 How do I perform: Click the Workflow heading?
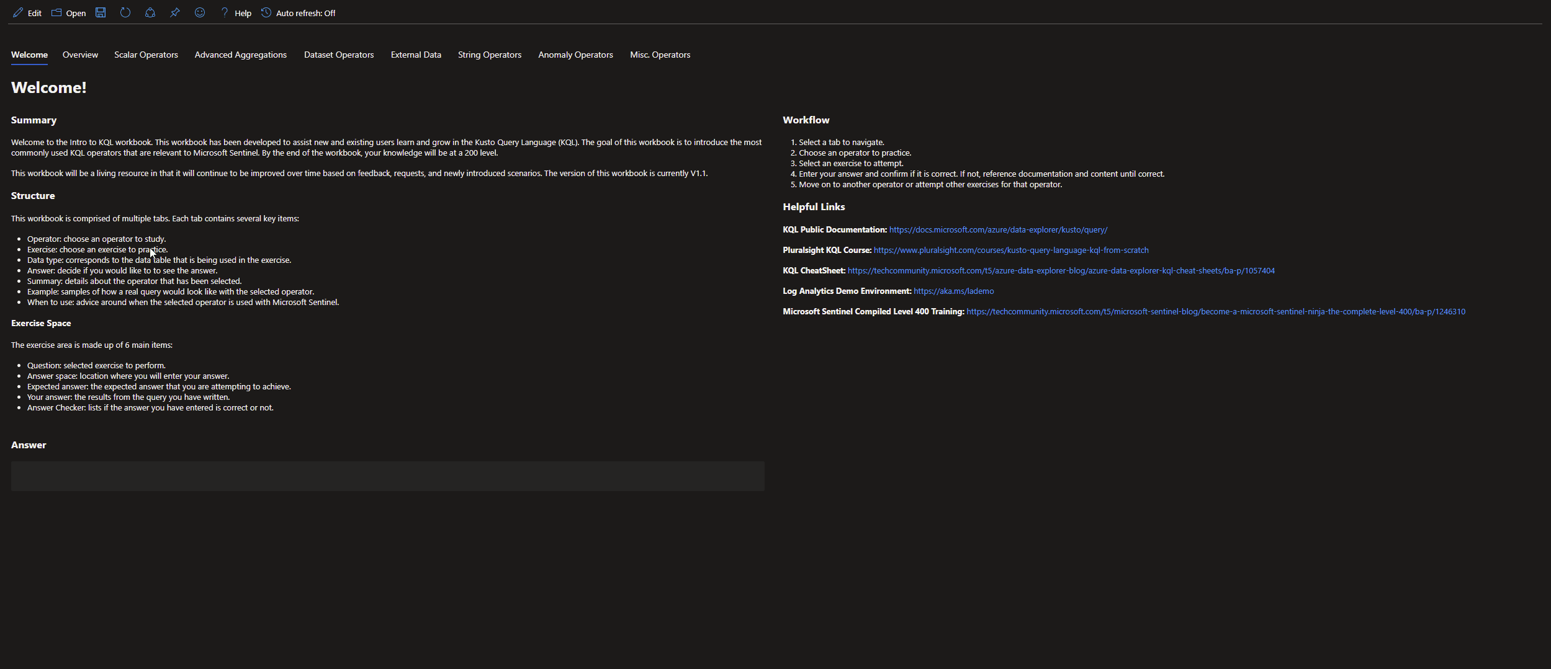tap(806, 120)
